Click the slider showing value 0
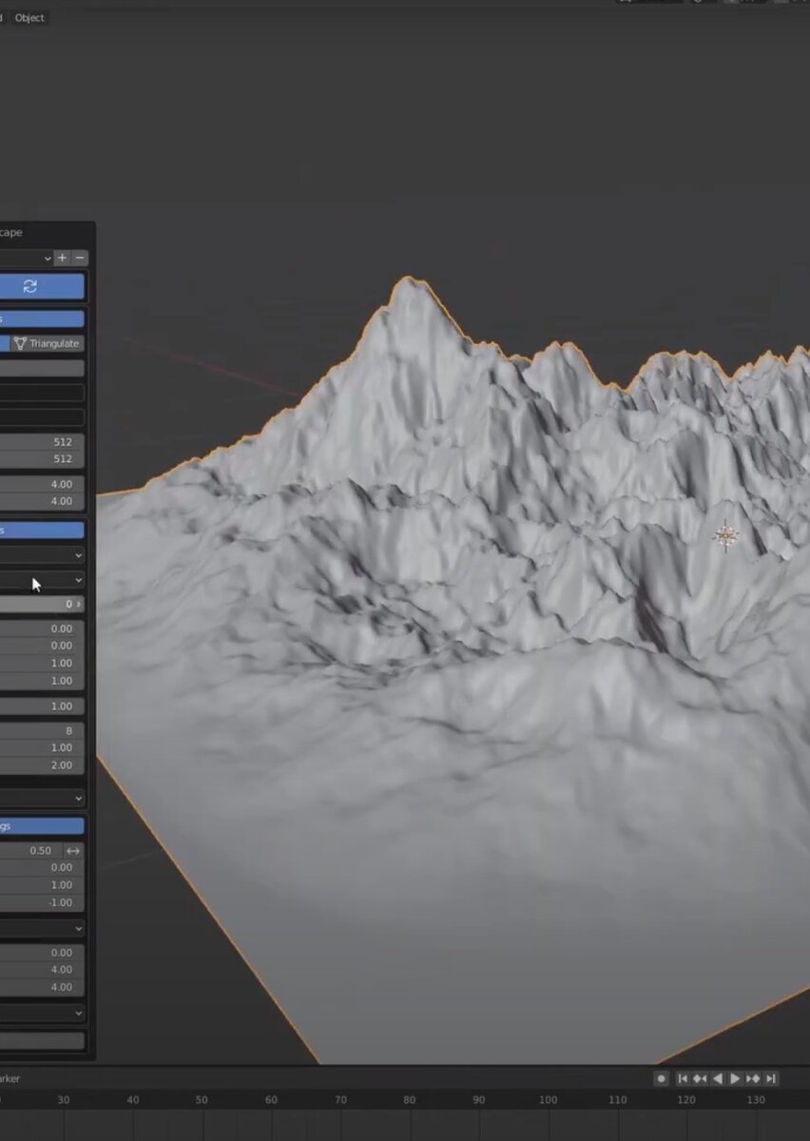 (42, 604)
